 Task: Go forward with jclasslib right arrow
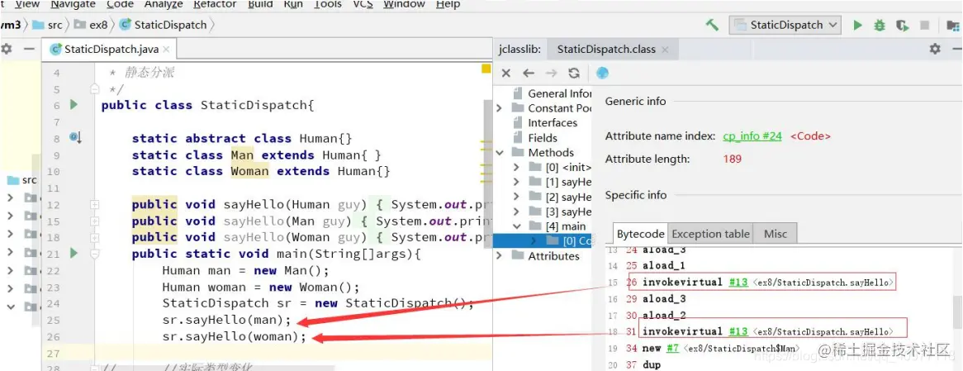coord(552,73)
